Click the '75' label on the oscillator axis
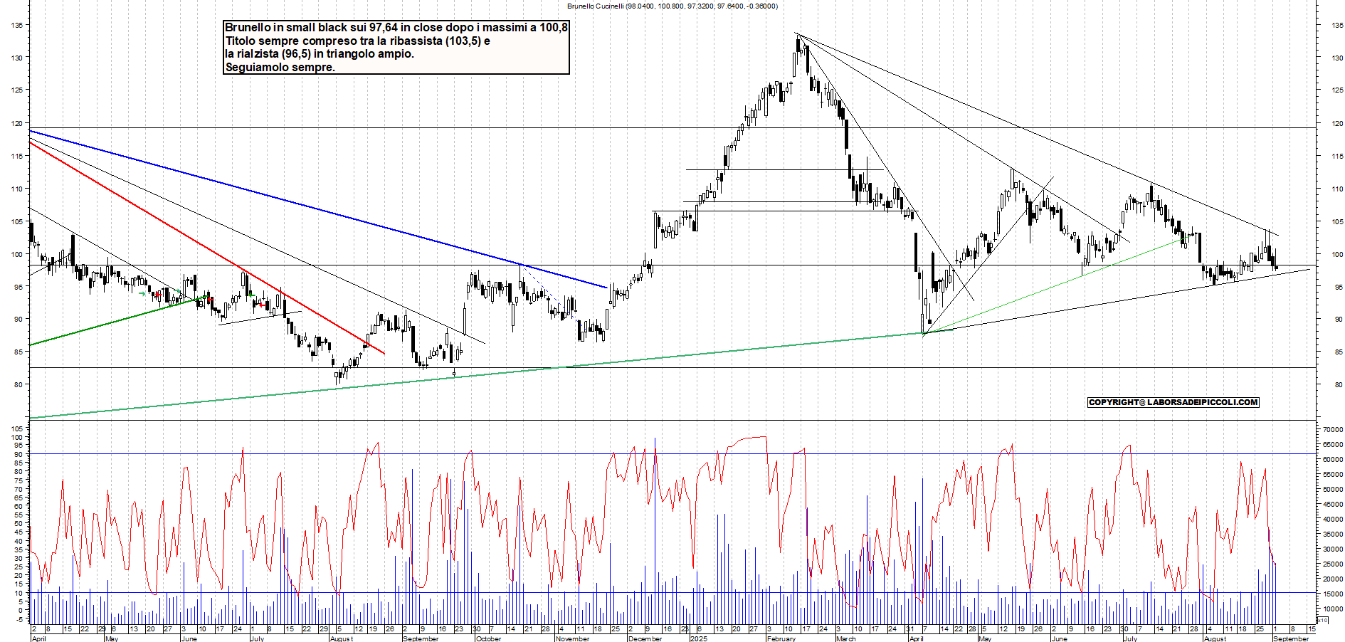The height and width of the screenshot is (642, 1345). click(19, 480)
